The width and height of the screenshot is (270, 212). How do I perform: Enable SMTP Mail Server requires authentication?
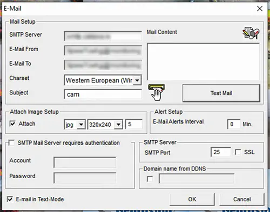click(x=12, y=143)
